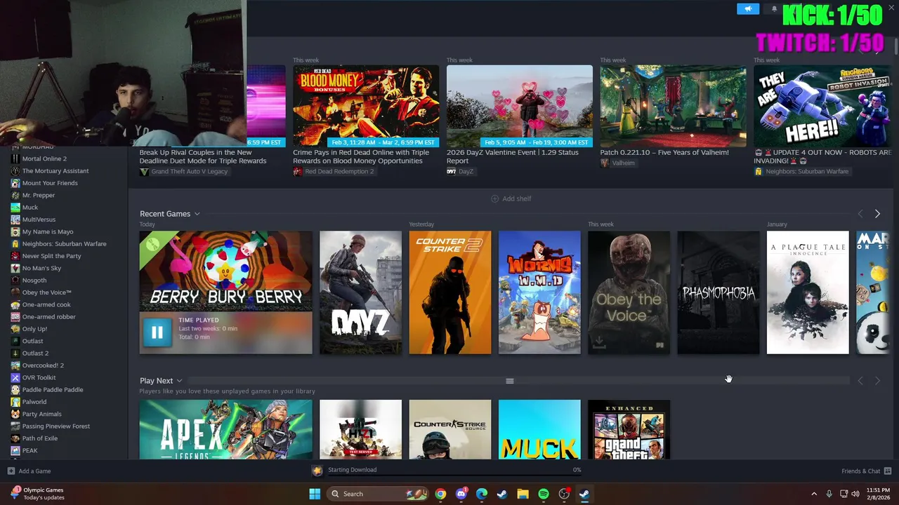The height and width of the screenshot is (505, 899).
Task: Open Grand Theft Auto V Legacy news tag
Action: [184, 172]
